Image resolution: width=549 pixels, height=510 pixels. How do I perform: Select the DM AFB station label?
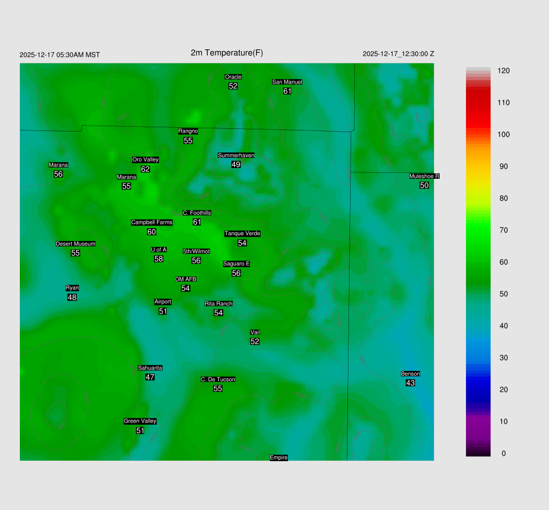(186, 279)
